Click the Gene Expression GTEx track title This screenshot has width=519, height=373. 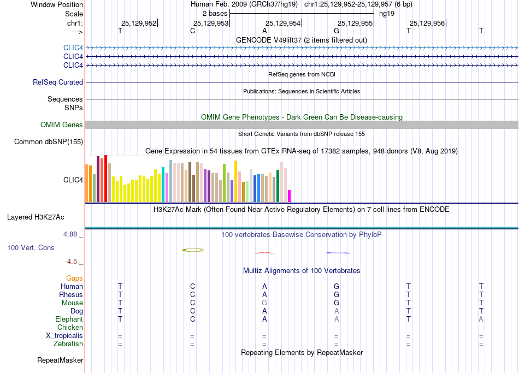pos(301,151)
